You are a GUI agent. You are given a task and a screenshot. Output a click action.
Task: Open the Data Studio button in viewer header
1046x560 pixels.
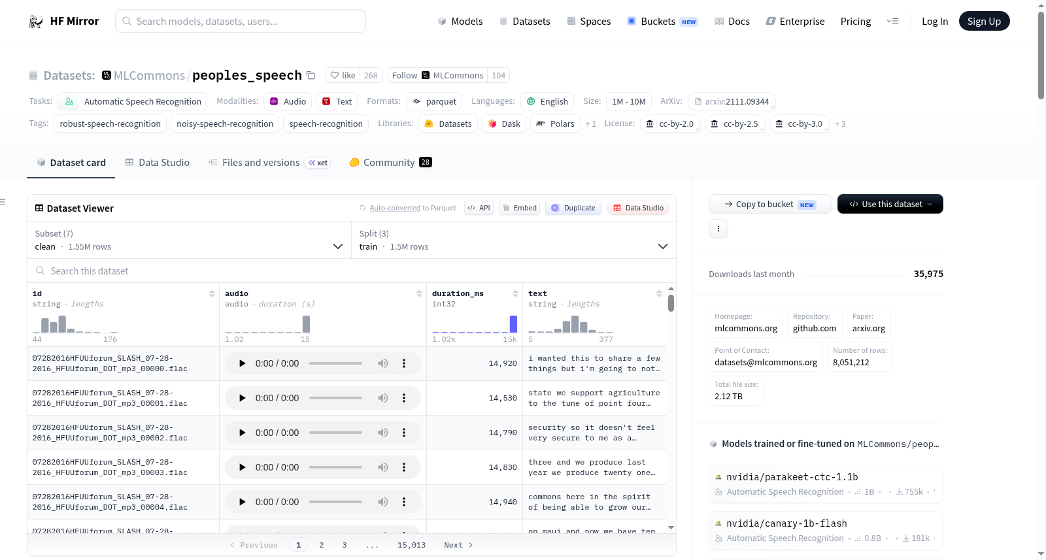638,208
